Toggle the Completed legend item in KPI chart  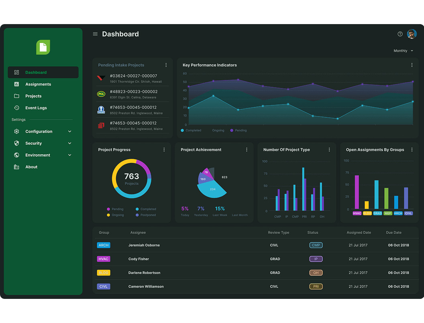(x=191, y=131)
